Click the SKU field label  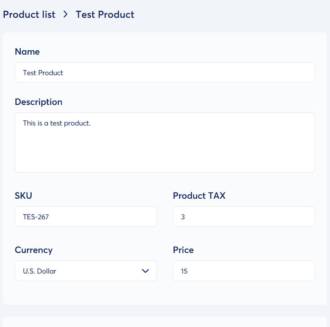23,196
